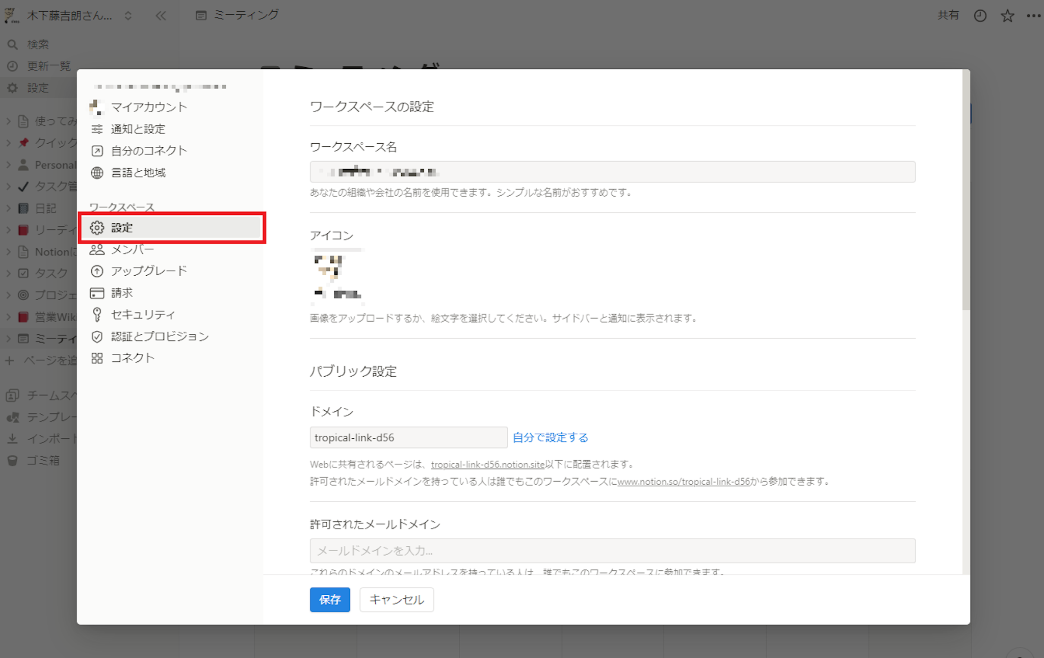Open セキュリティ settings
The image size is (1044, 658).
coord(143,314)
